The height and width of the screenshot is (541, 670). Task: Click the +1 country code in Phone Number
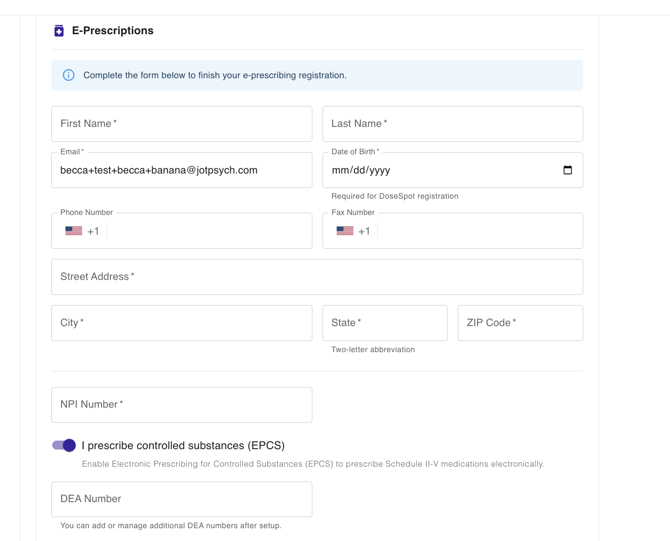tap(93, 231)
